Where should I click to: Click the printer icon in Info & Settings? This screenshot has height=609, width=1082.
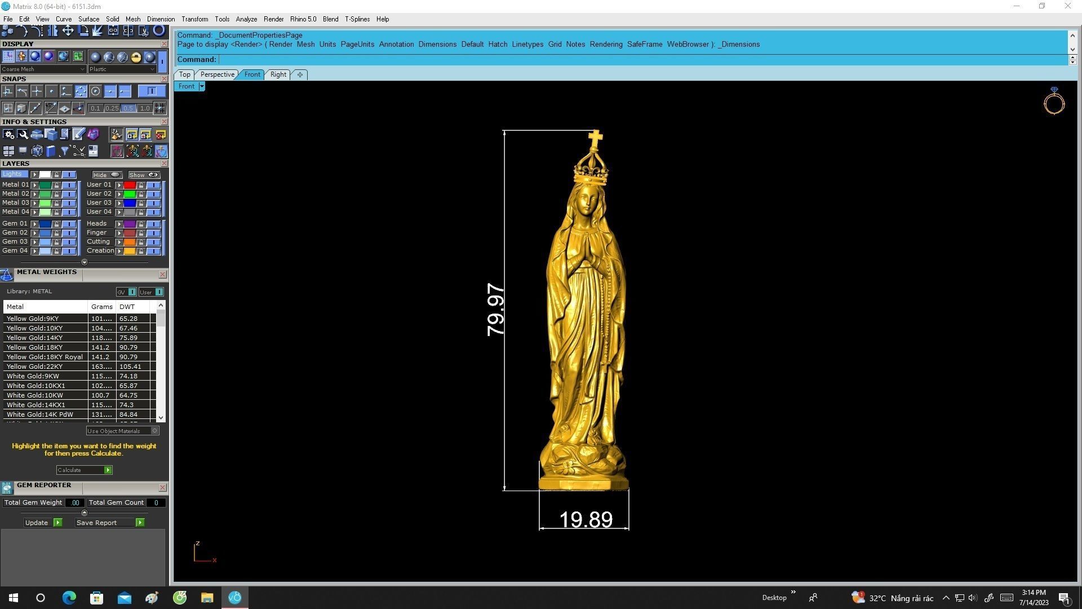(37, 134)
